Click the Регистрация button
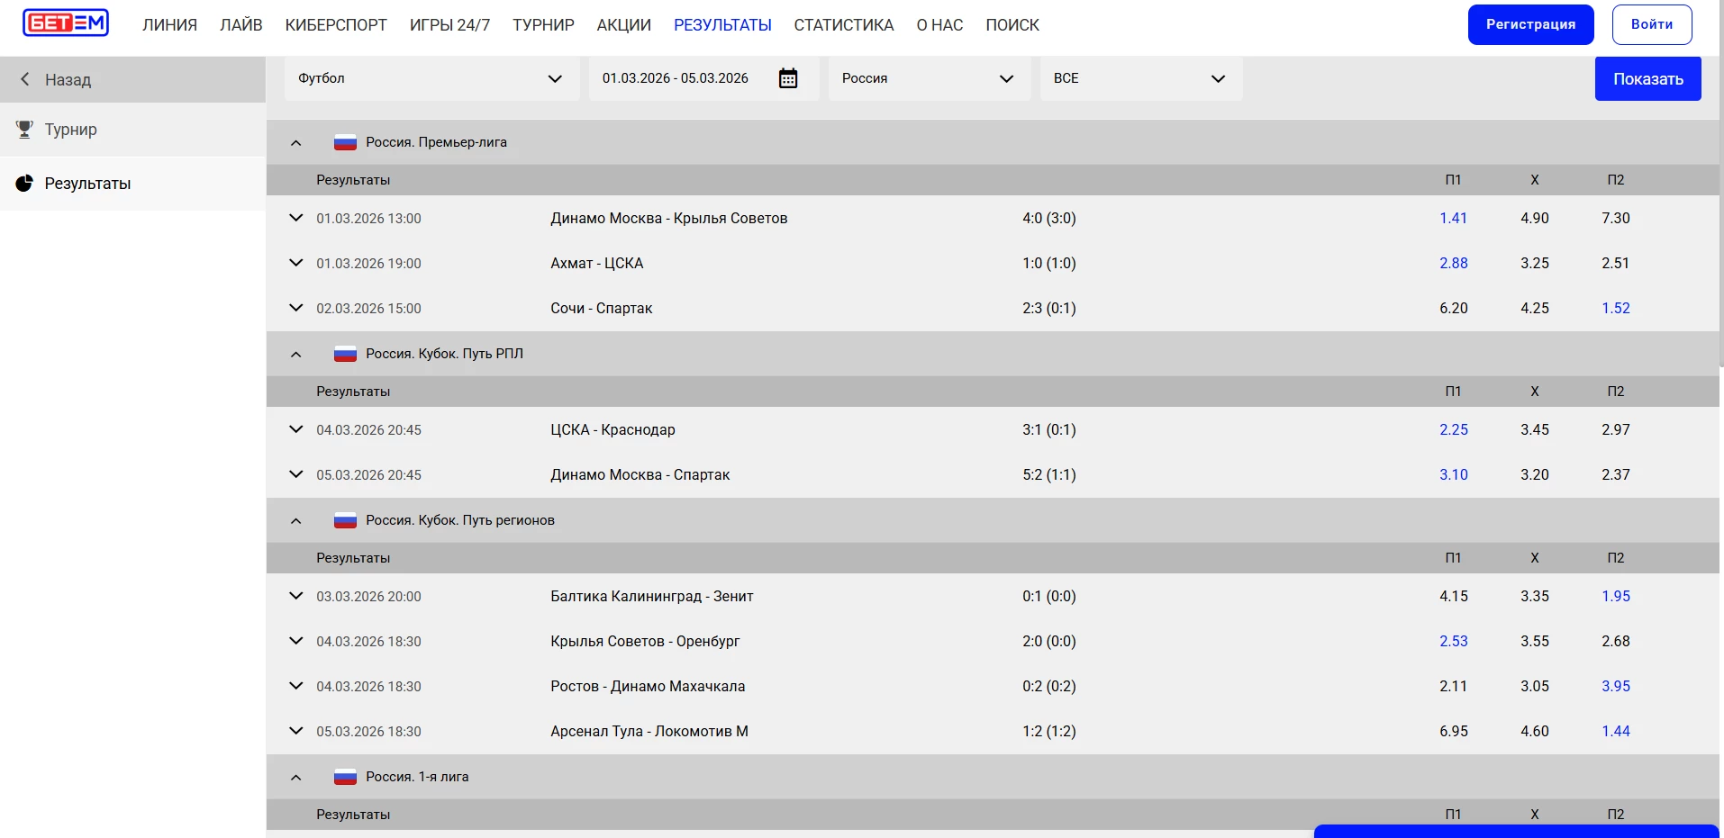The width and height of the screenshot is (1724, 838). pos(1530,24)
